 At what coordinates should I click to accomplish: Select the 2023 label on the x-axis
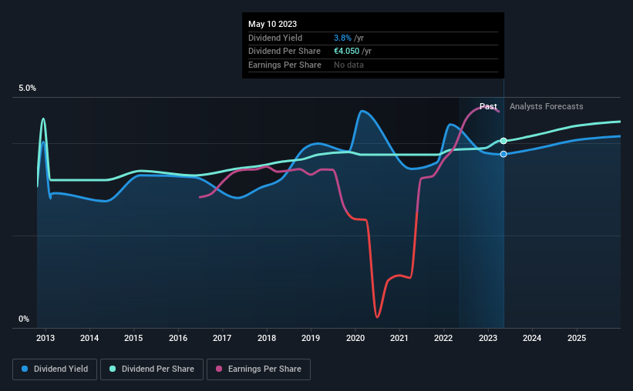point(488,338)
